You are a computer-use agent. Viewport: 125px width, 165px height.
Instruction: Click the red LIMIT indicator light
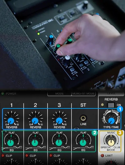click(102, 156)
